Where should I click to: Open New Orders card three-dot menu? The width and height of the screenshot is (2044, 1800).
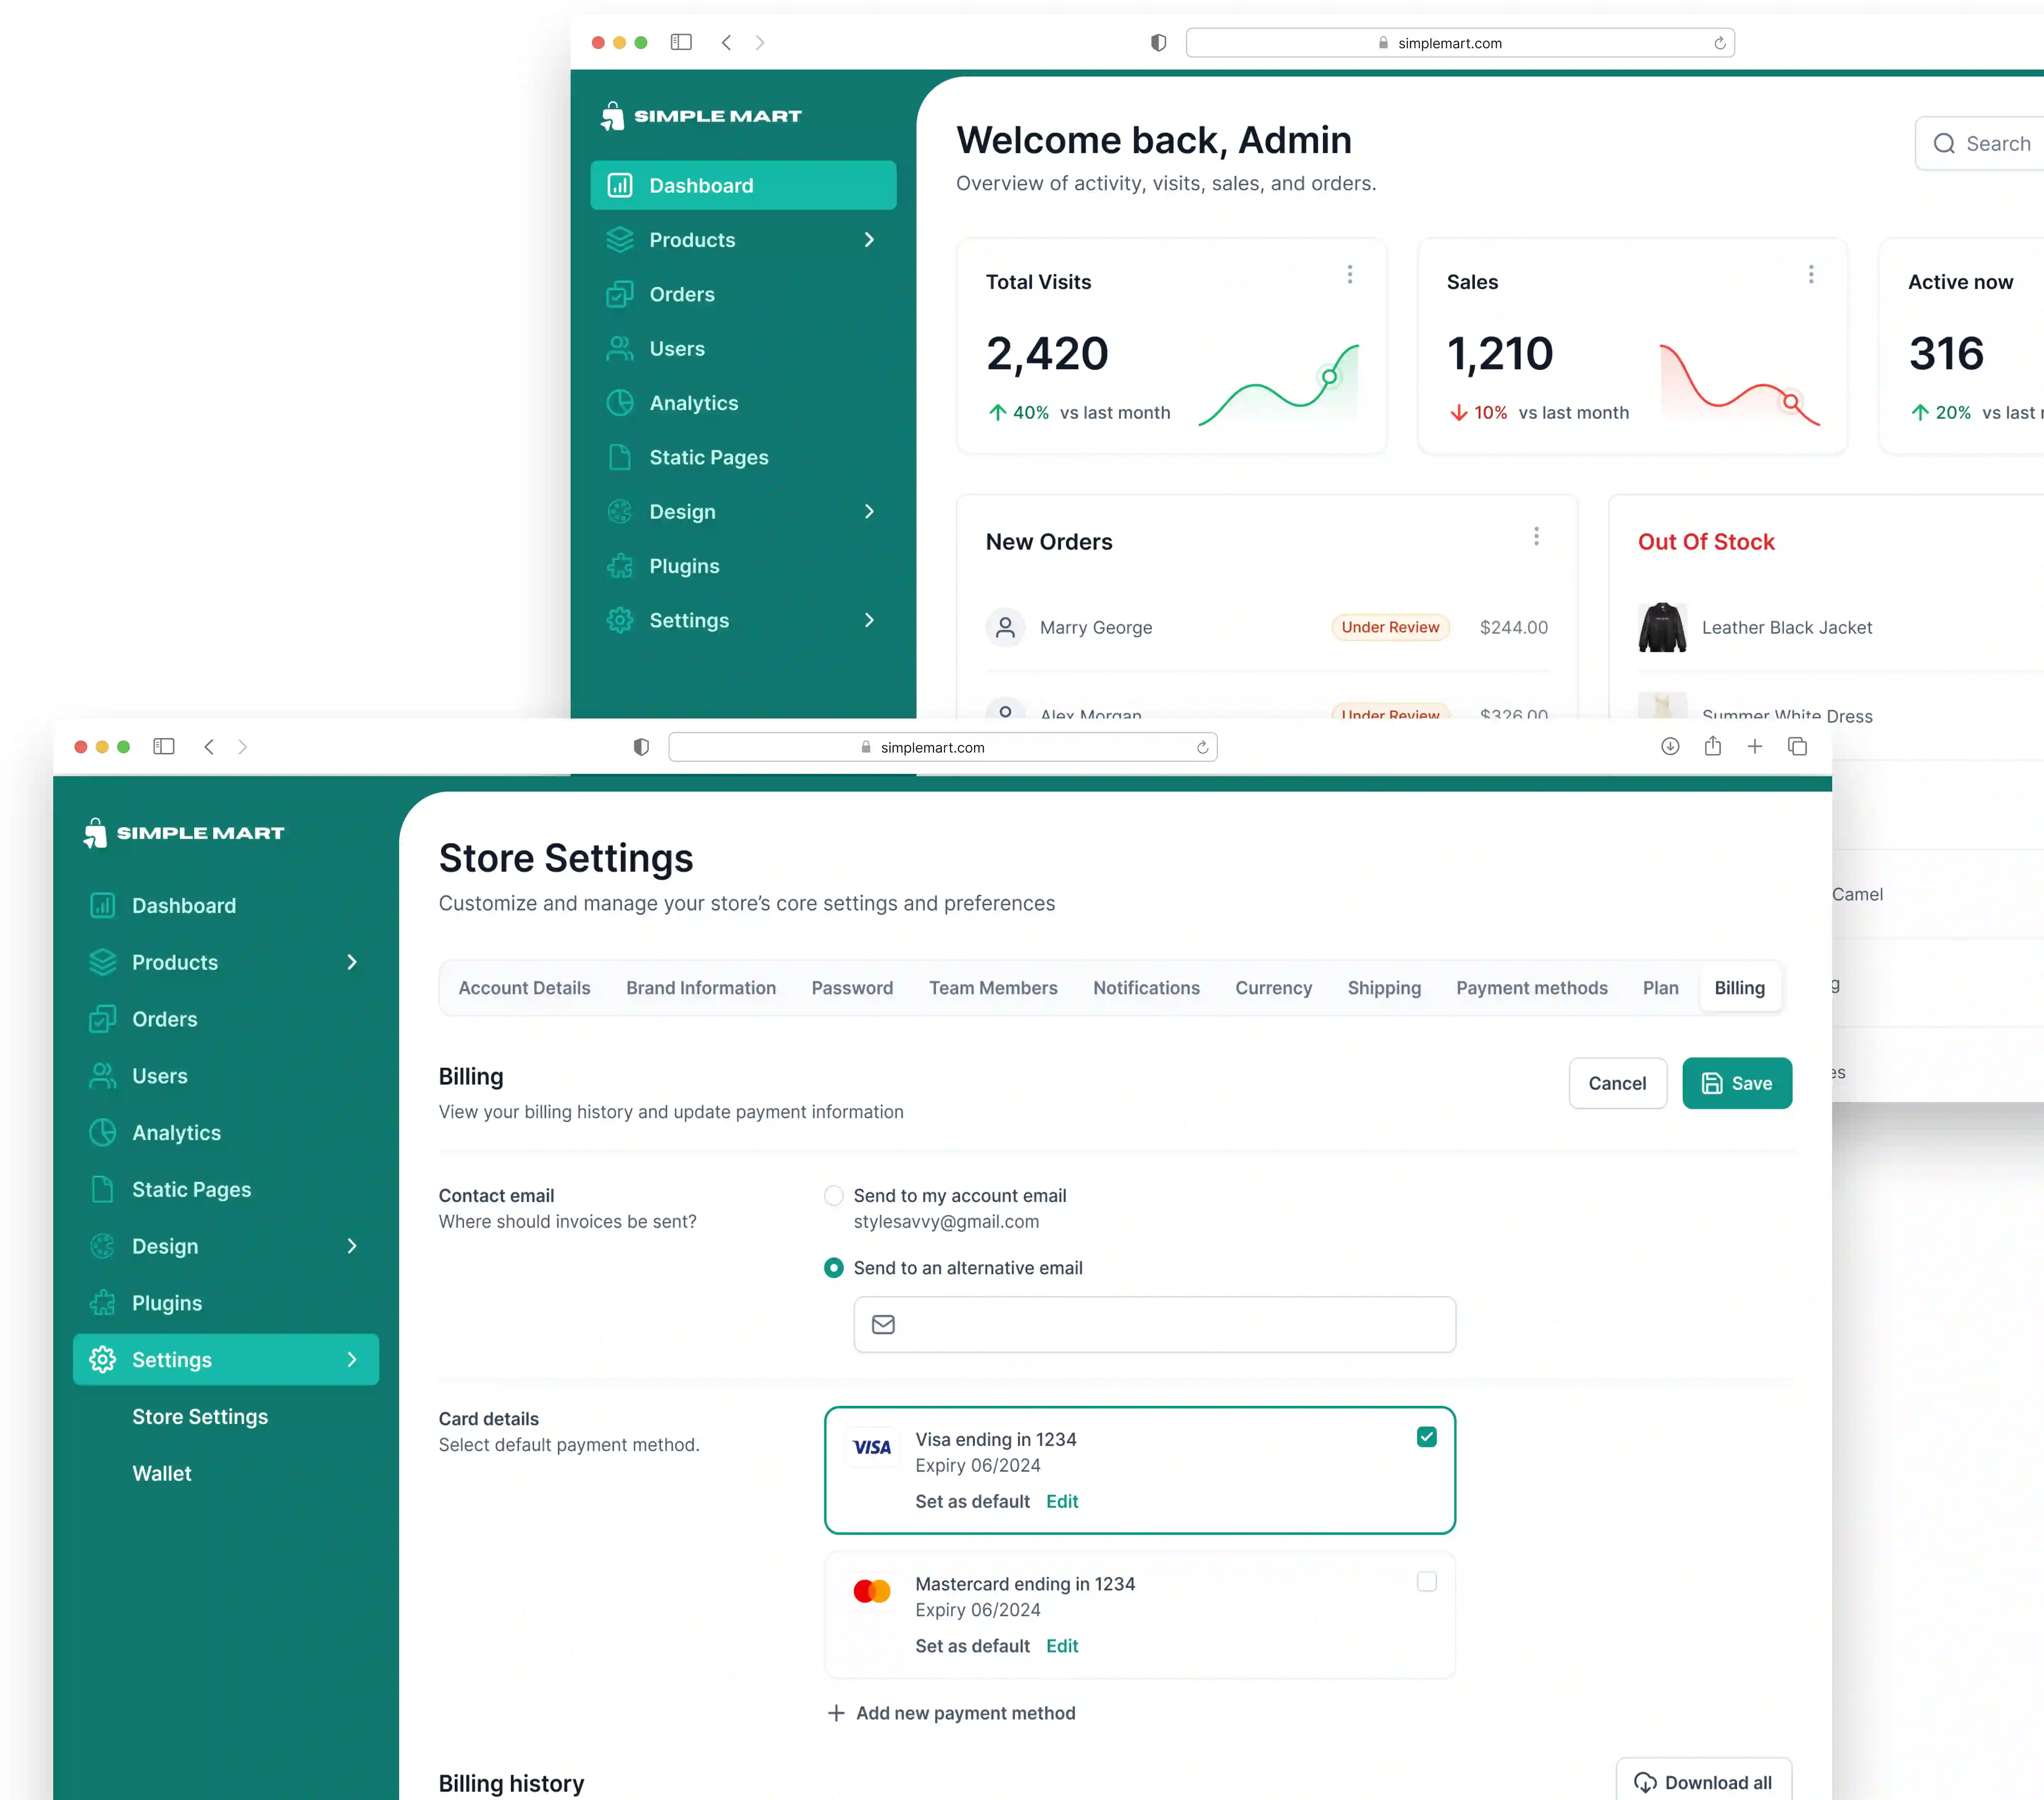1536,536
